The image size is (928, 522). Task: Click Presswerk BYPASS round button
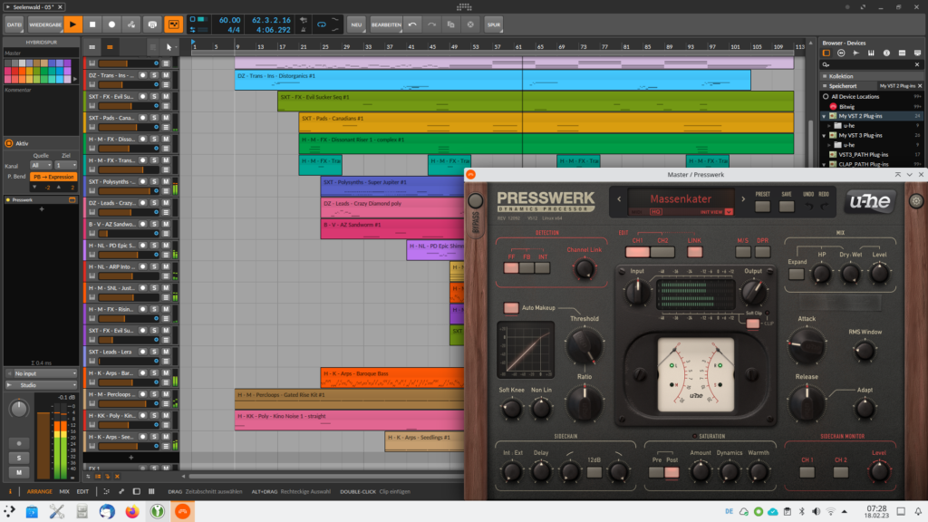[x=475, y=201]
